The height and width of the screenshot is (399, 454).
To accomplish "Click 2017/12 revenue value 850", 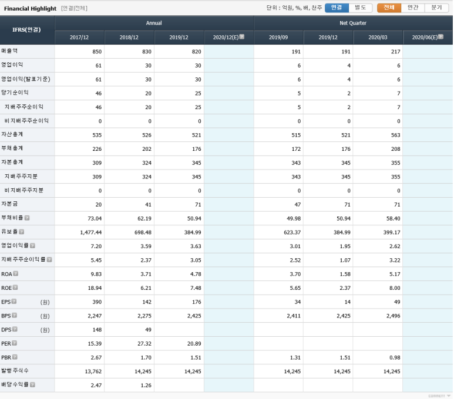I will [97, 52].
